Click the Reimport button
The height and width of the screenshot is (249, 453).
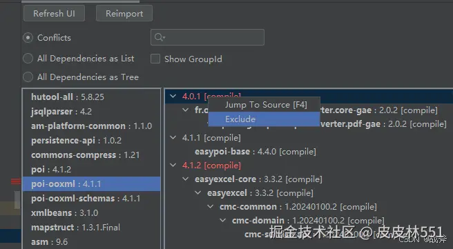(x=124, y=13)
